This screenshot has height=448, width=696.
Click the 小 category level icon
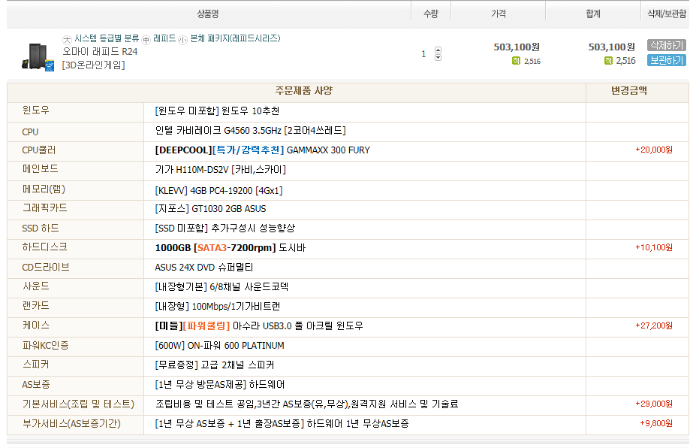[x=183, y=40]
